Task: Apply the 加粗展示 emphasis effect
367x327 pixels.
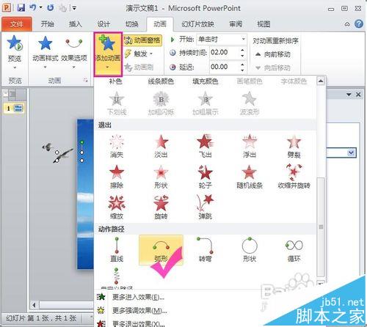Action: (205, 103)
